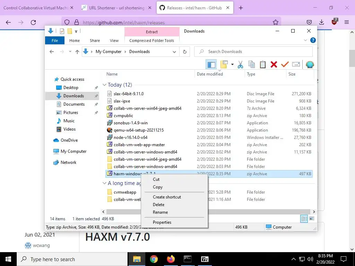
Task: Select Network in navigation pane
Action: click(68, 162)
